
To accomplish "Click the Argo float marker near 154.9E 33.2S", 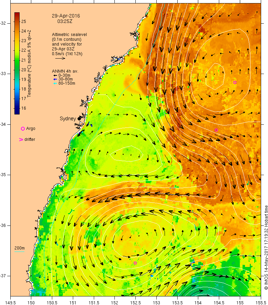I will [235, 83].
